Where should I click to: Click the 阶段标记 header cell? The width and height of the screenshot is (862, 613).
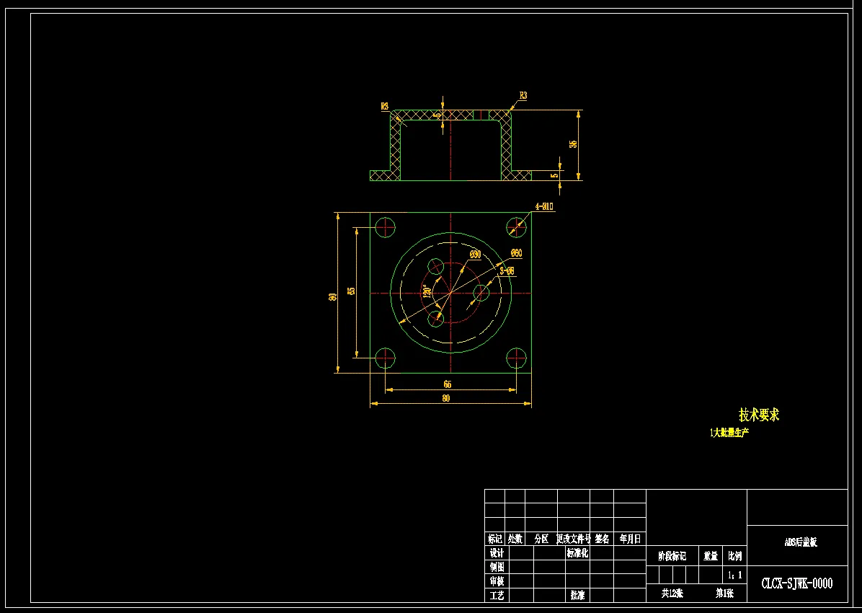point(672,556)
